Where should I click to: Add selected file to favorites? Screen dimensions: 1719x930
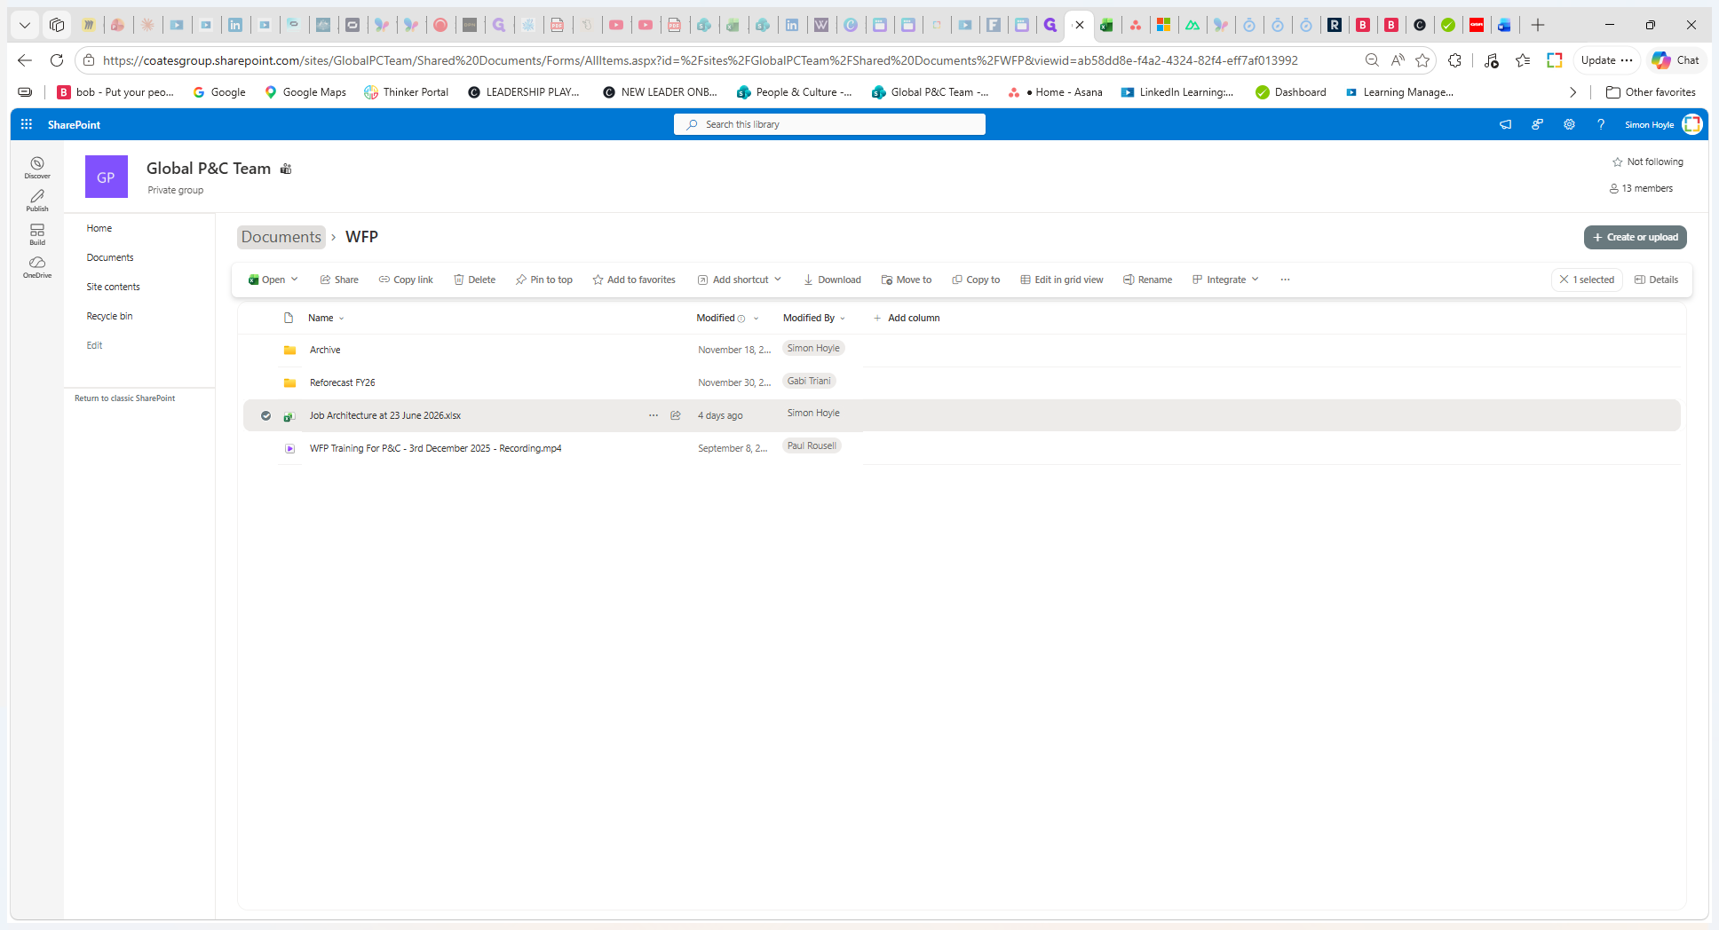tap(634, 280)
